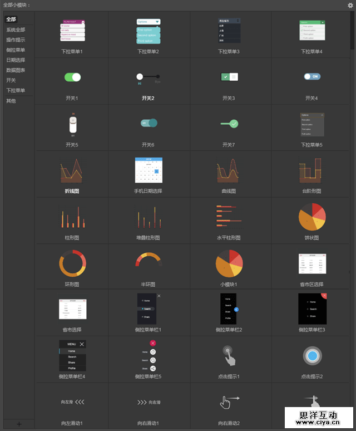Open the 下拉菜单5 dark dropdown module
The width and height of the screenshot is (356, 431).
[x=311, y=125]
